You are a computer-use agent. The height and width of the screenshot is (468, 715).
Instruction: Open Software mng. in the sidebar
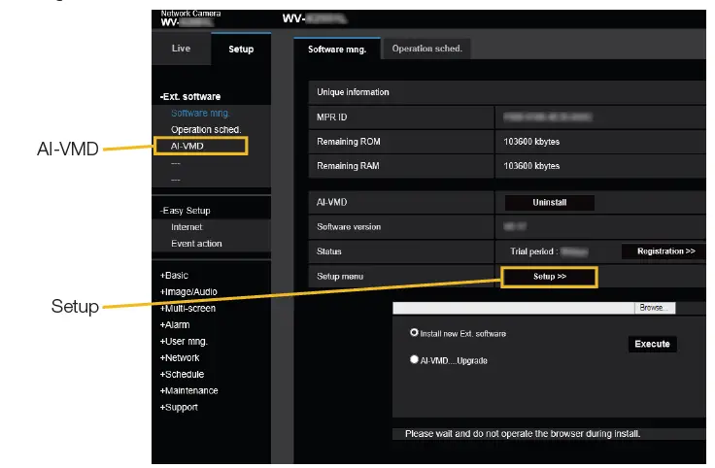(200, 113)
